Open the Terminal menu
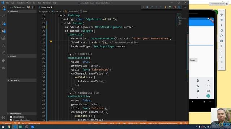Image resolution: width=231 pixels, height=129 pixels. click(x=47, y=3)
